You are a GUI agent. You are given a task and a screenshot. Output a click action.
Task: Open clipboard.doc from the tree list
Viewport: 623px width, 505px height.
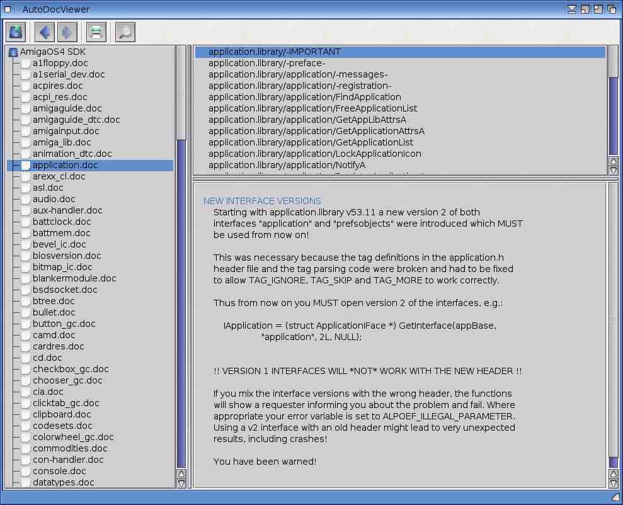62,414
